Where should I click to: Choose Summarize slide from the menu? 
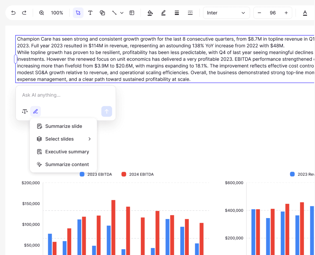click(63, 126)
